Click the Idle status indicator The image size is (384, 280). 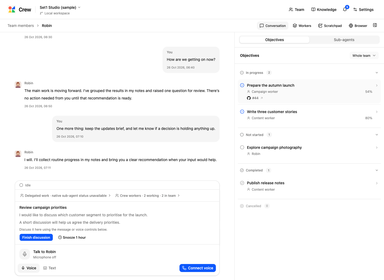click(x=25, y=185)
